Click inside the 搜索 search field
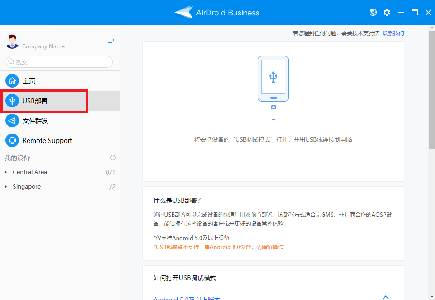435x300 pixels. (x=59, y=62)
